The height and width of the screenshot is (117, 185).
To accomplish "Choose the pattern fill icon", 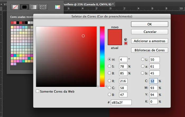I will 43,7.
